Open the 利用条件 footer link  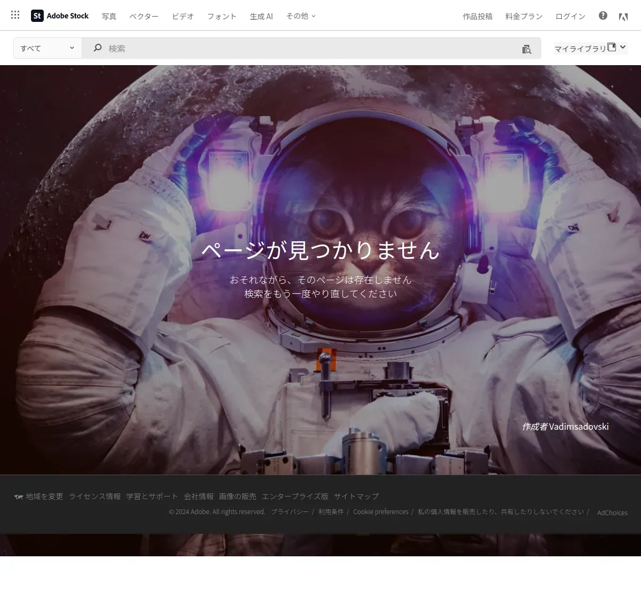(331, 512)
